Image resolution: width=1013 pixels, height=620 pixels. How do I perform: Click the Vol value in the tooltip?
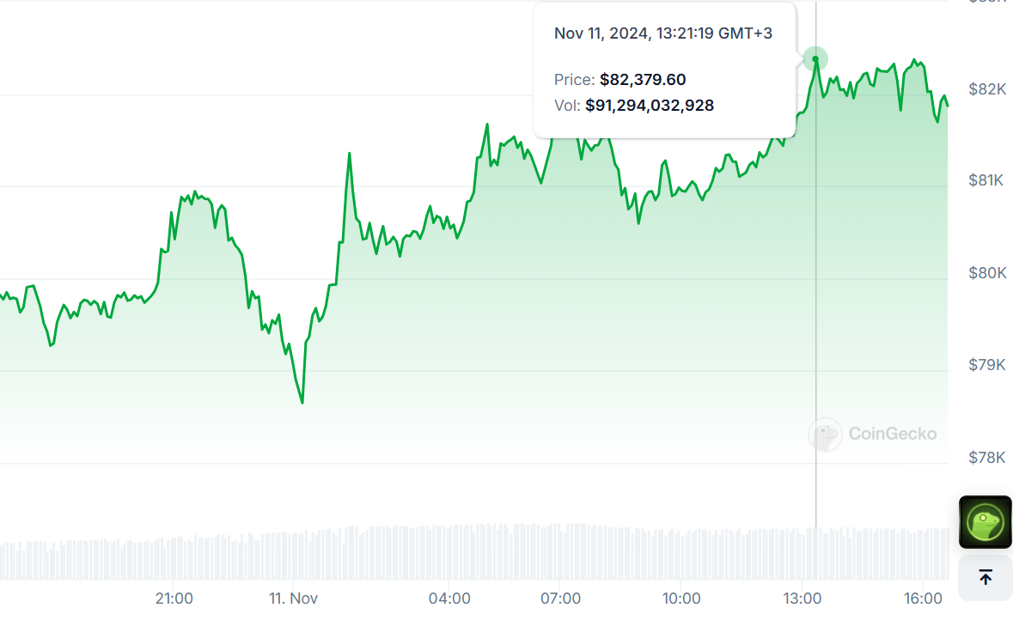click(x=650, y=105)
